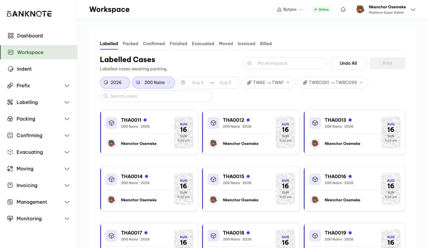Click the Nkenchor Osemeke avatar on THA0012 card
Screen dimensions: 428x248
pos(213,144)
